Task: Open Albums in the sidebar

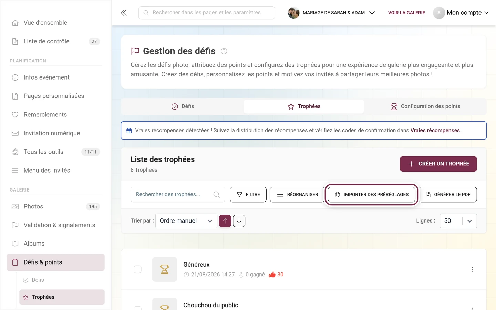Action: point(55,244)
